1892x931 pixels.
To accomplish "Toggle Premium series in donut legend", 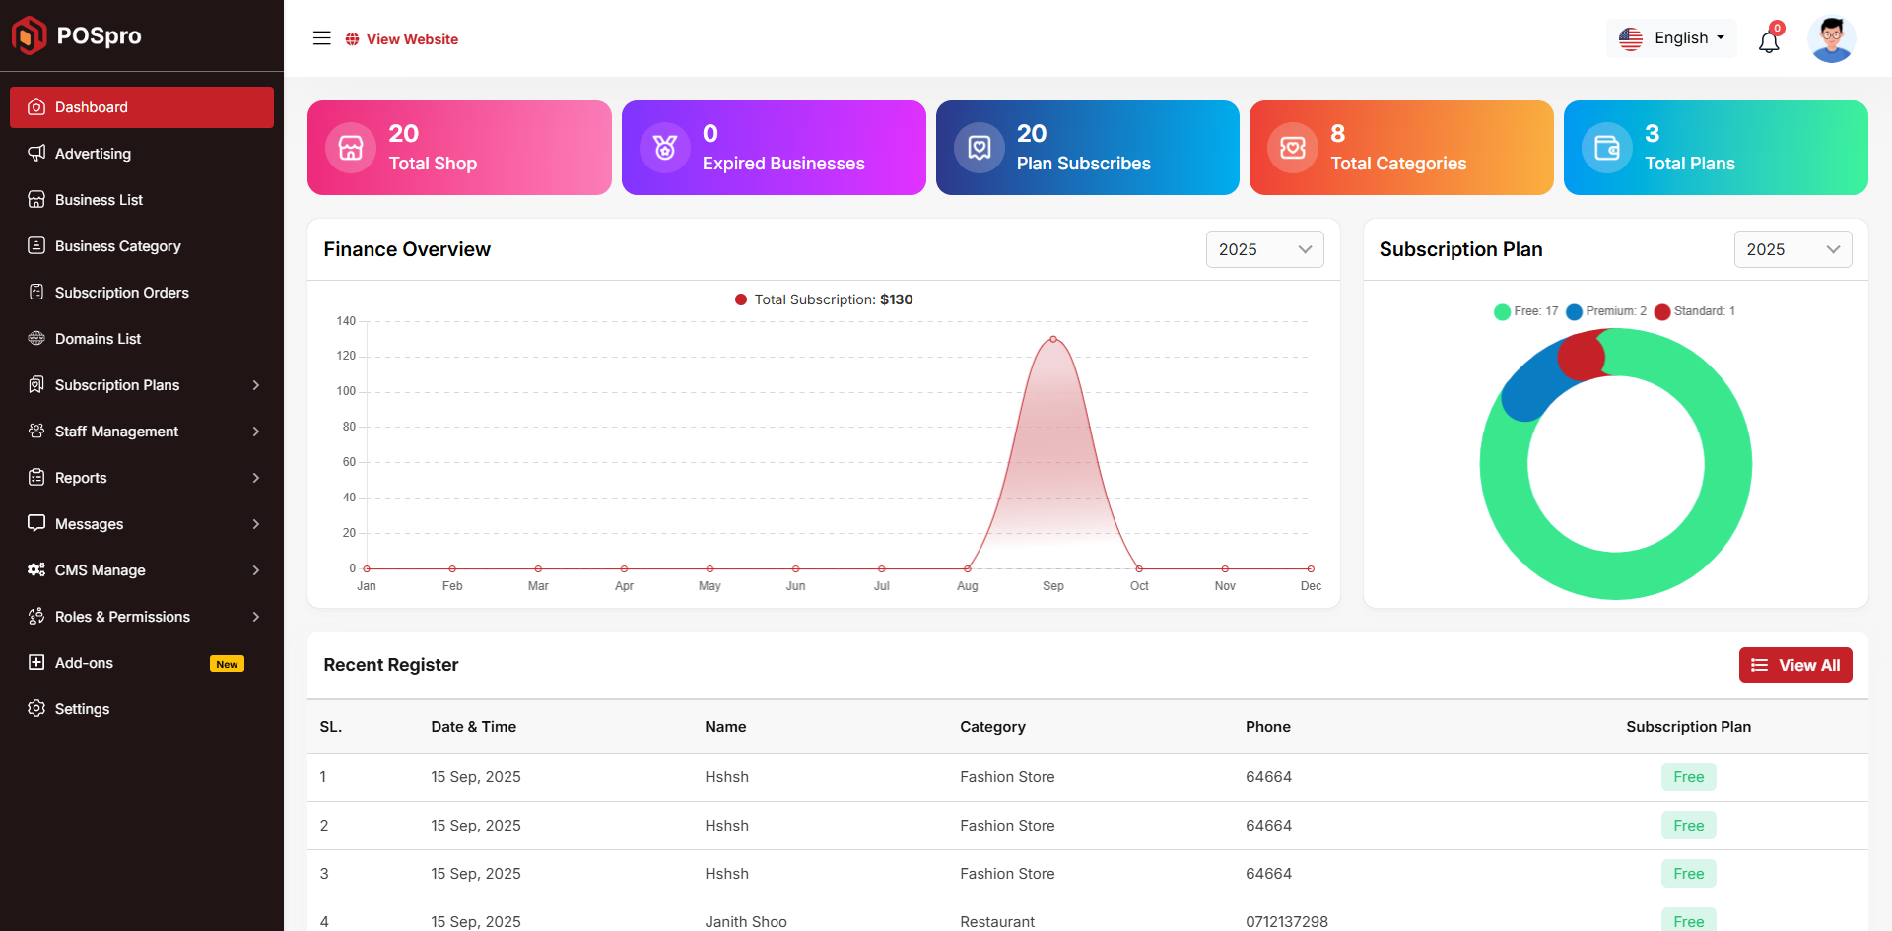I will pyautogui.click(x=1605, y=311).
